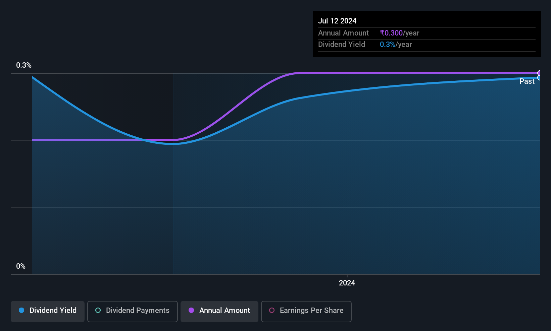Image resolution: width=551 pixels, height=331 pixels.
Task: Click the 0% y-axis label
Action: click(21, 266)
